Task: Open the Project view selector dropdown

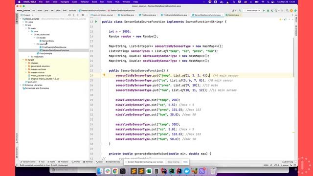Action: (x=27, y=15)
